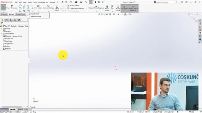The height and width of the screenshot is (113, 202).
Task: Expand the History tree node
Action: [x=1, y=29]
